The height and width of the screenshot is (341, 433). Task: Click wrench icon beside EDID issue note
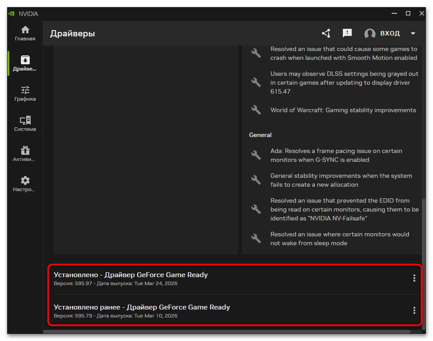256,209
